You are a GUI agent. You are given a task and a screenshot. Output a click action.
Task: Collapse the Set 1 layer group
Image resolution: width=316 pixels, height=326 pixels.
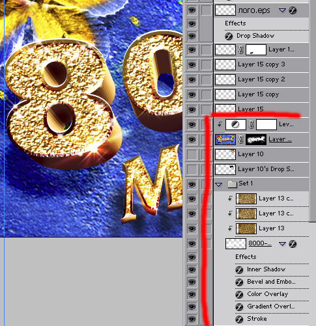point(219,185)
